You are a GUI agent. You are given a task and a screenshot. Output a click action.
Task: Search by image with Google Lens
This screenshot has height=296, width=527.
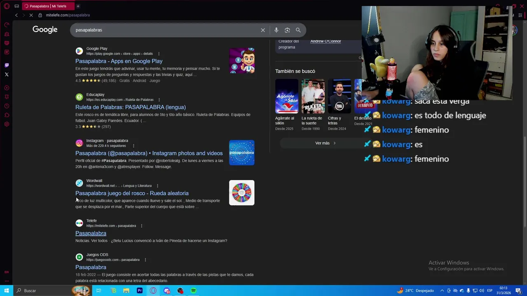pyautogui.click(x=287, y=30)
